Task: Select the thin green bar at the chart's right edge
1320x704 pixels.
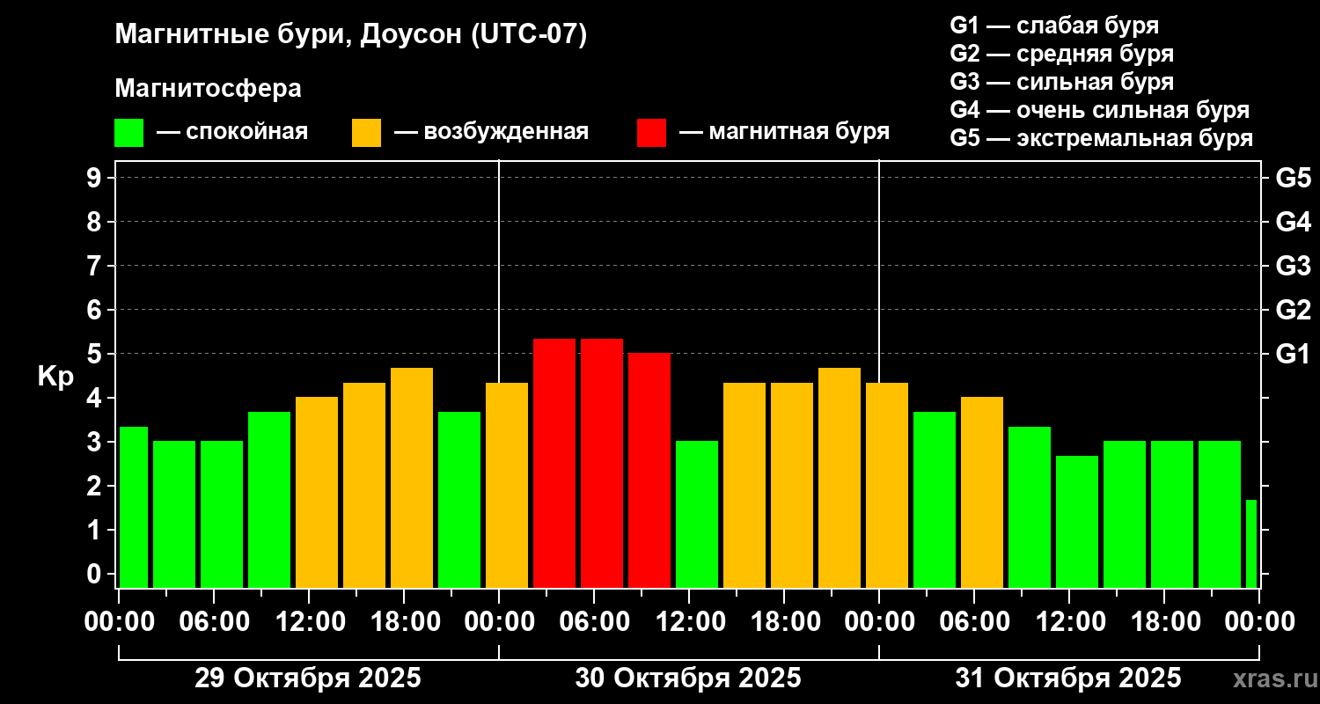Action: pyautogui.click(x=1251, y=544)
